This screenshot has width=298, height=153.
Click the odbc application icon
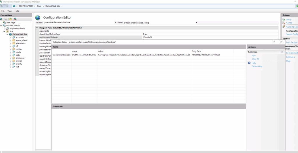[13, 55]
